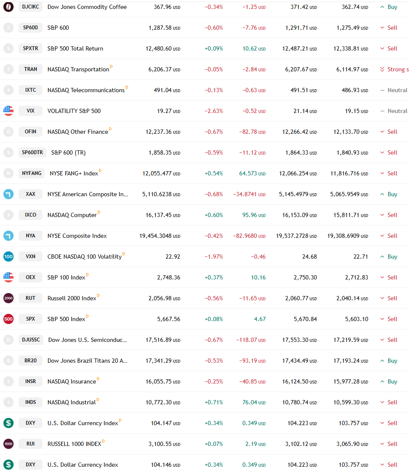Image resolution: width=409 pixels, height=471 pixels.
Task: Click the DJCIKC coffee bean logo icon
Action: (8, 7)
